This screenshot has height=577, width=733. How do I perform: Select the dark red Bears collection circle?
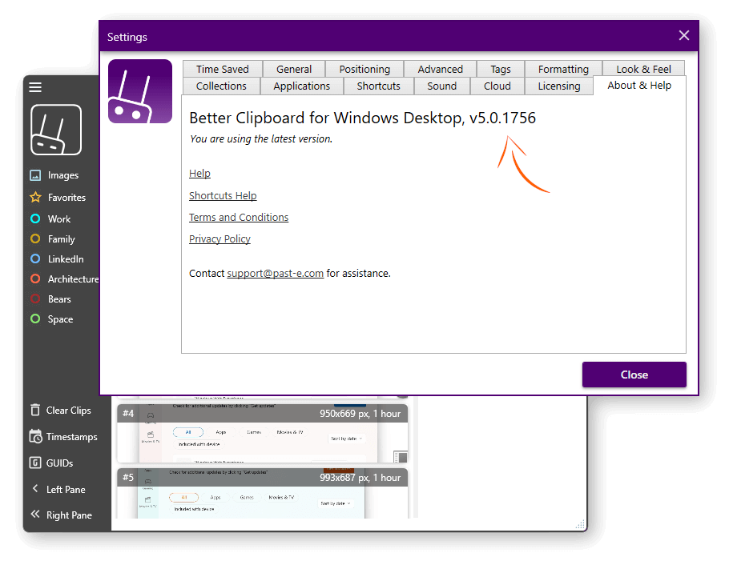(x=35, y=299)
